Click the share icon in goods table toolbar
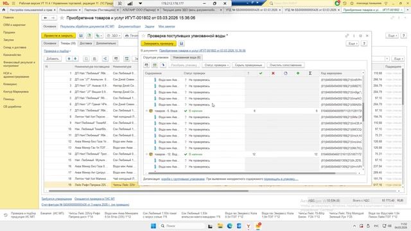 pos(105,58)
